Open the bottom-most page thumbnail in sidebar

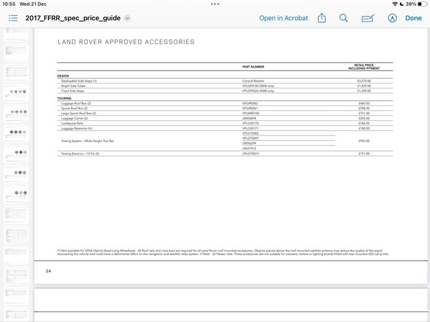(x=17, y=315)
